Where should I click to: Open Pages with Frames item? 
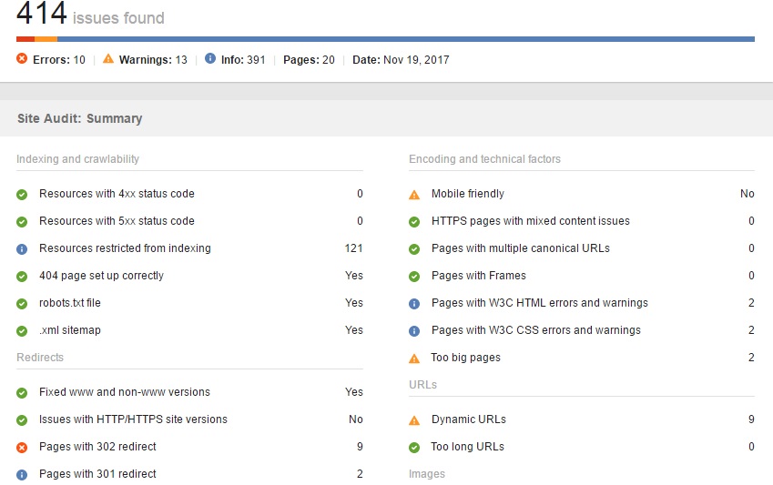point(479,276)
